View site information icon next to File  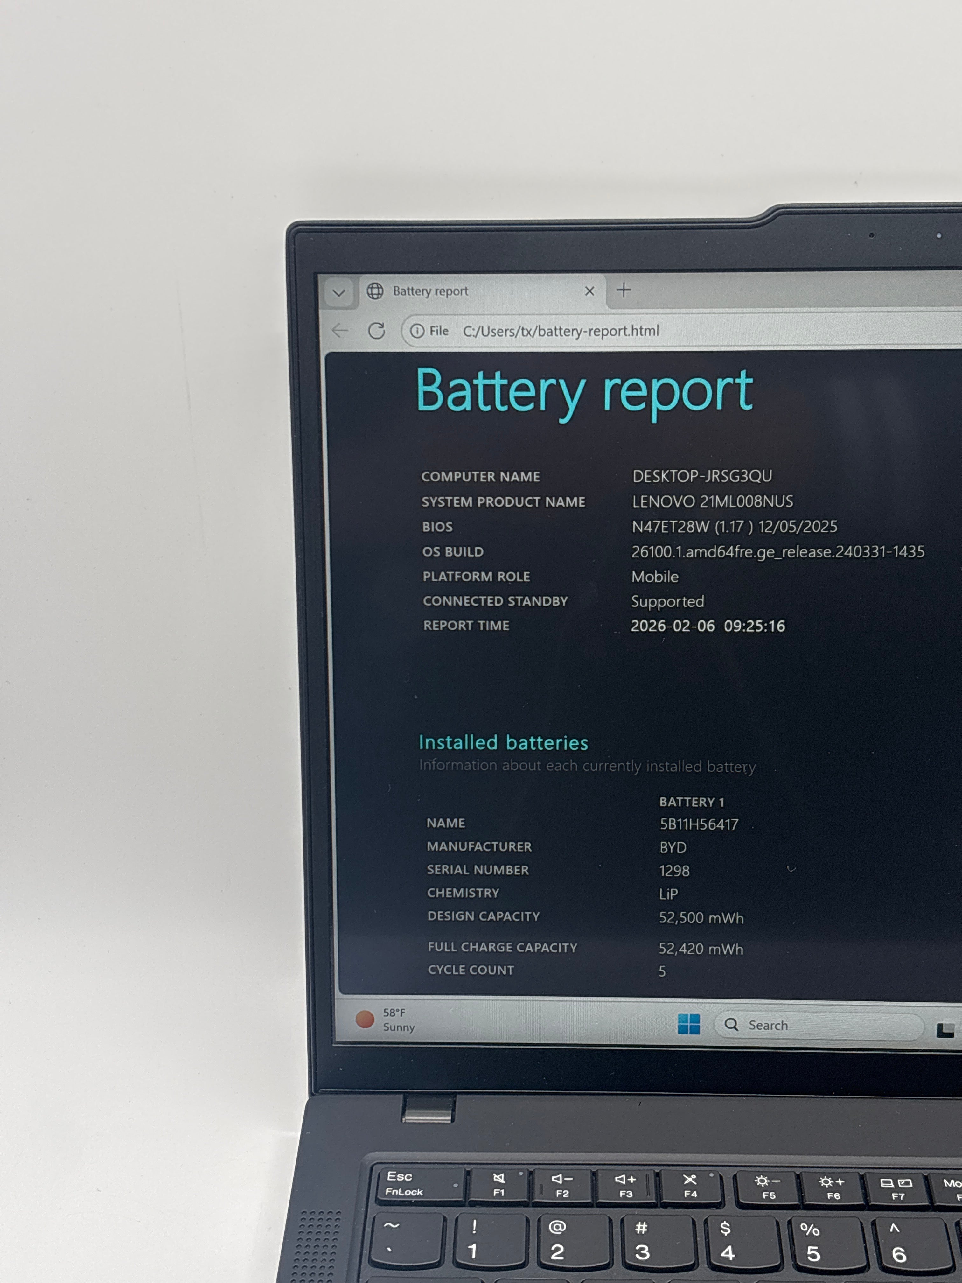click(416, 331)
